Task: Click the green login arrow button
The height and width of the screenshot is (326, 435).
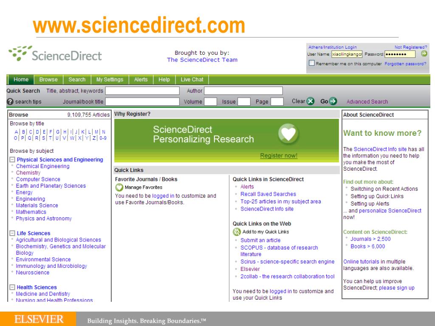Action: click(424, 53)
